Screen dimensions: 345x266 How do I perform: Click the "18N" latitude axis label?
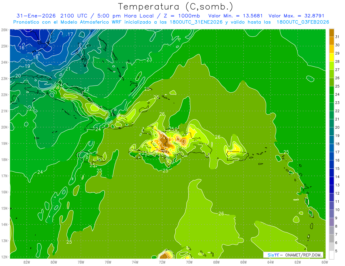pos(4,160)
